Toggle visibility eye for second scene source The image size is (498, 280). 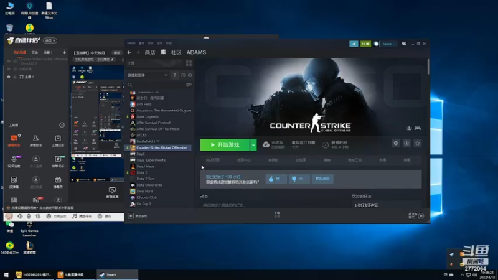point(9,69)
